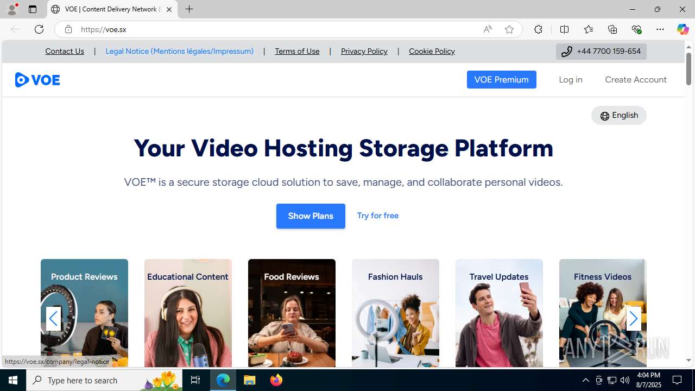Launch Firefox from taskbar
695x391 pixels.
click(x=276, y=380)
